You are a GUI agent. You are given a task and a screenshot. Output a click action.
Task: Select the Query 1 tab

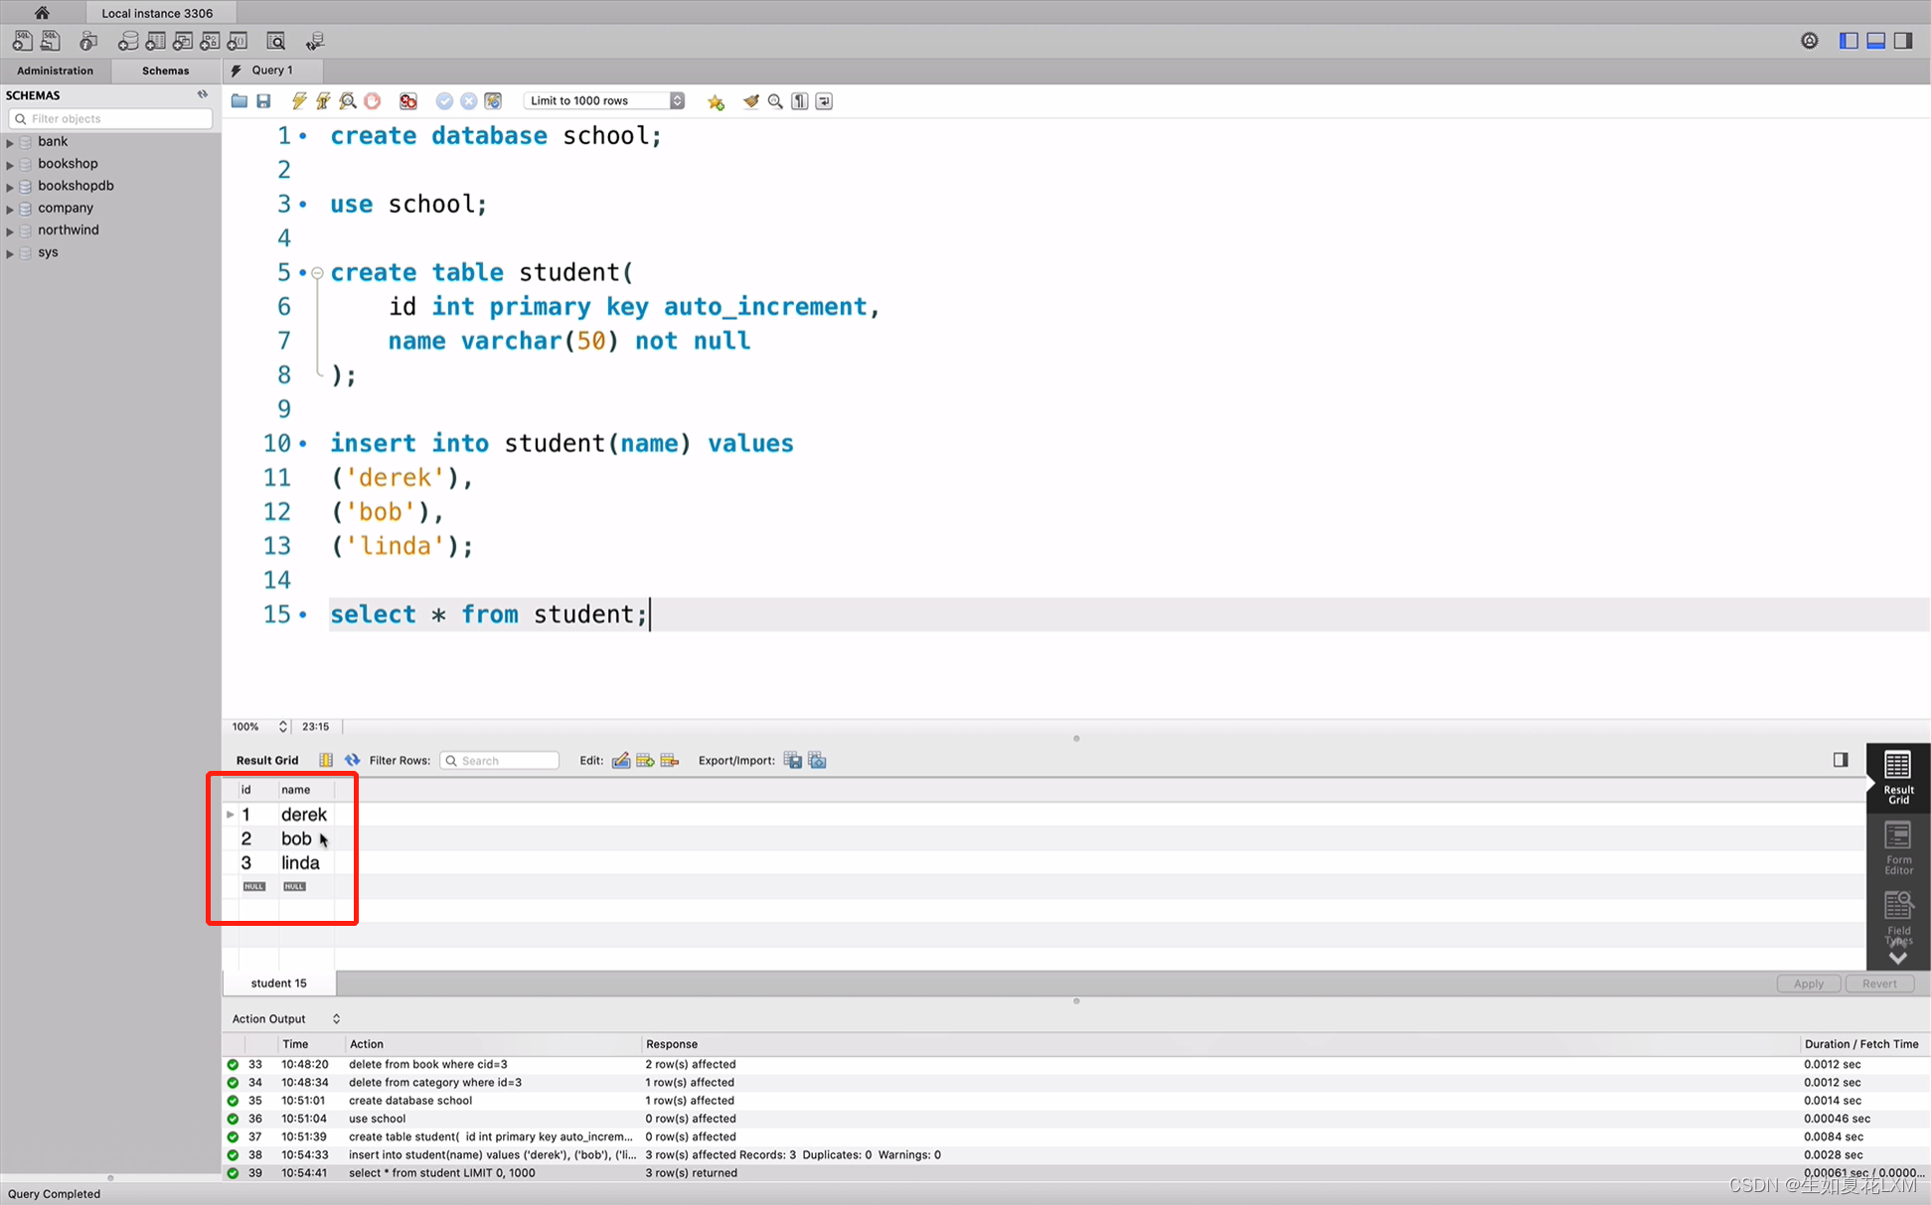coord(271,71)
